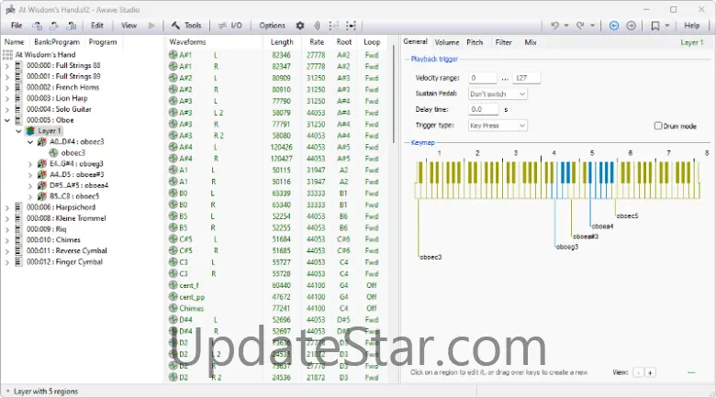Click the dark dotted grid toolbar icon
Screen dimensions: 716x398
(351, 26)
